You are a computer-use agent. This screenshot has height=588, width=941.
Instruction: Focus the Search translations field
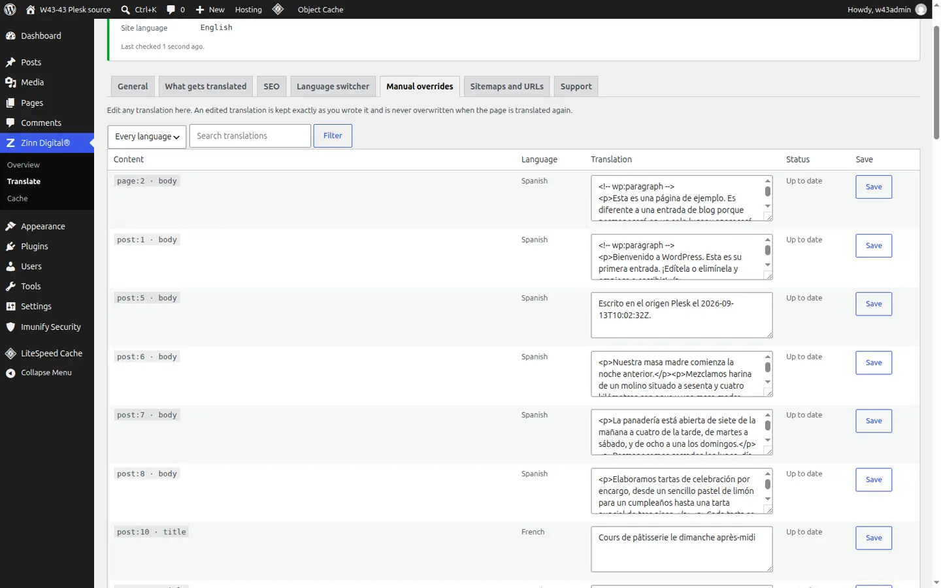250,136
